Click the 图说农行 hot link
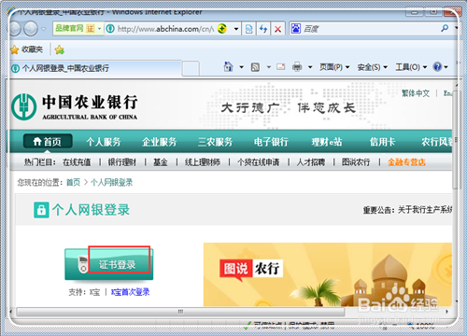The width and height of the screenshot is (467, 336). (356, 162)
